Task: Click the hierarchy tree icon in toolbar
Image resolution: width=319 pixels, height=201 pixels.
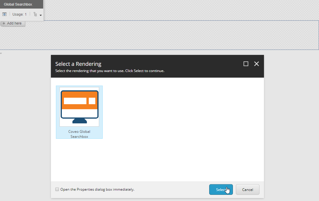Action: coord(35,14)
